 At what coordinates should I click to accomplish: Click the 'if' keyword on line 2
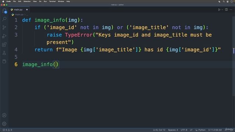[37, 27]
